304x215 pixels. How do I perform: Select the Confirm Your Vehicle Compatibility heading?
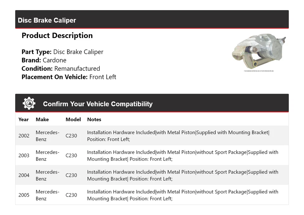[98, 104]
